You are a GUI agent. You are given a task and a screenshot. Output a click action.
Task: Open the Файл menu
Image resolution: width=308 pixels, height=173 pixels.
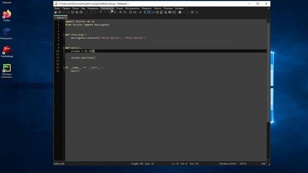click(x=57, y=8)
